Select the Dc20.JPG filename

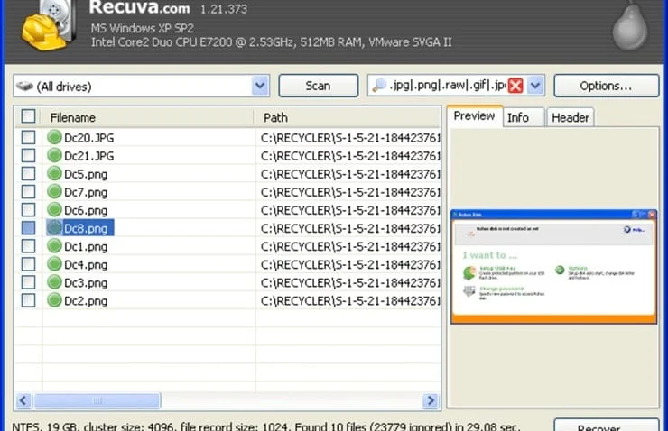tap(89, 138)
